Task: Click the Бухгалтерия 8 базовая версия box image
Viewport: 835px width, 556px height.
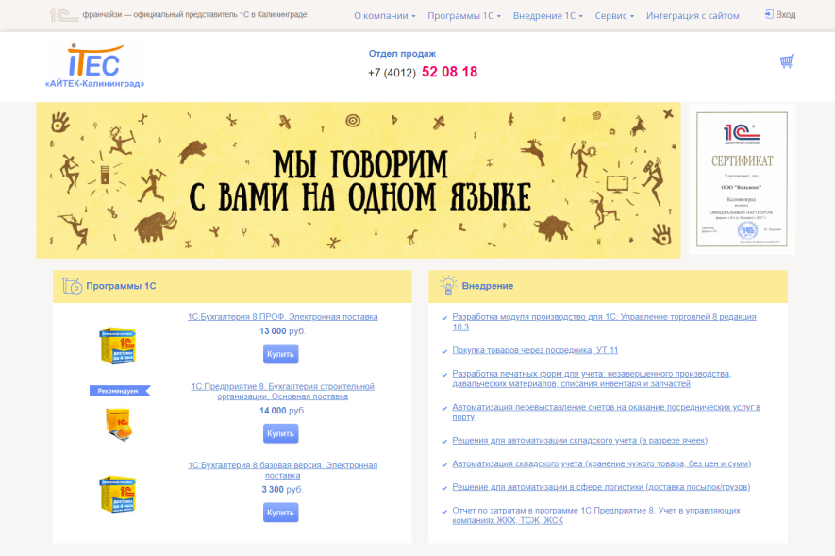Action: coord(118,495)
